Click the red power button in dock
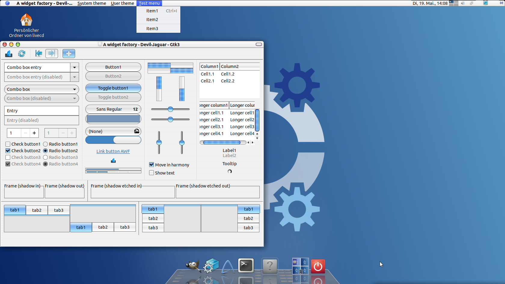Viewport: 505px width, 284px height. click(x=318, y=267)
